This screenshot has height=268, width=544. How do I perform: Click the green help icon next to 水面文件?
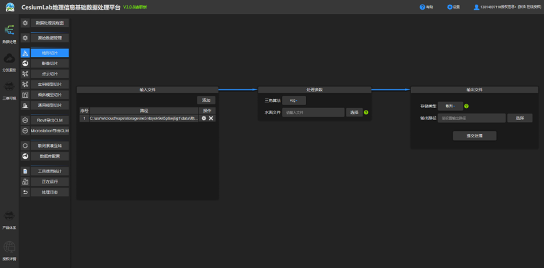click(366, 112)
